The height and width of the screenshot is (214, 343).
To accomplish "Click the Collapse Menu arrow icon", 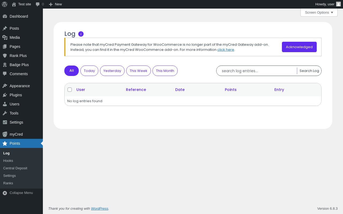I will [5, 193].
